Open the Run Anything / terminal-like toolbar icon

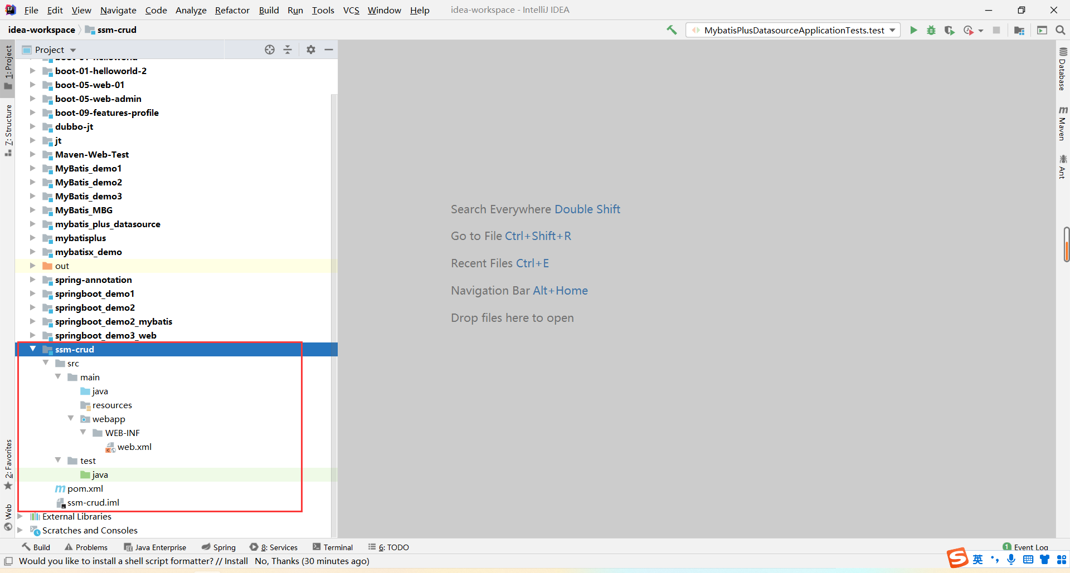(x=1042, y=30)
